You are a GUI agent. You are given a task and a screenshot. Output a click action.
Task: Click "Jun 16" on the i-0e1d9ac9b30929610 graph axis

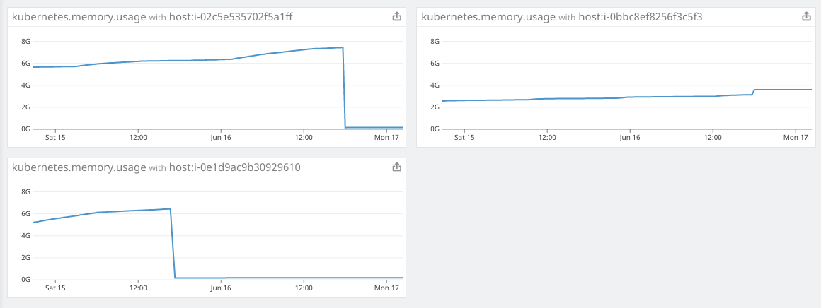(x=221, y=288)
